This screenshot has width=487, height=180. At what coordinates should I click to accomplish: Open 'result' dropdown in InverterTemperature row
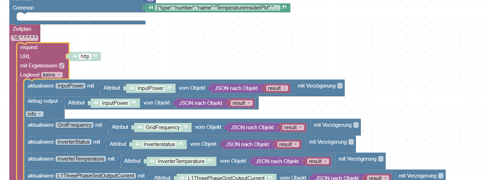[318, 161]
